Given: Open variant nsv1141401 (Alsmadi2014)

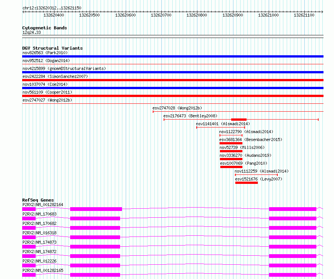Looking at the screenshot, I should [223, 124].
